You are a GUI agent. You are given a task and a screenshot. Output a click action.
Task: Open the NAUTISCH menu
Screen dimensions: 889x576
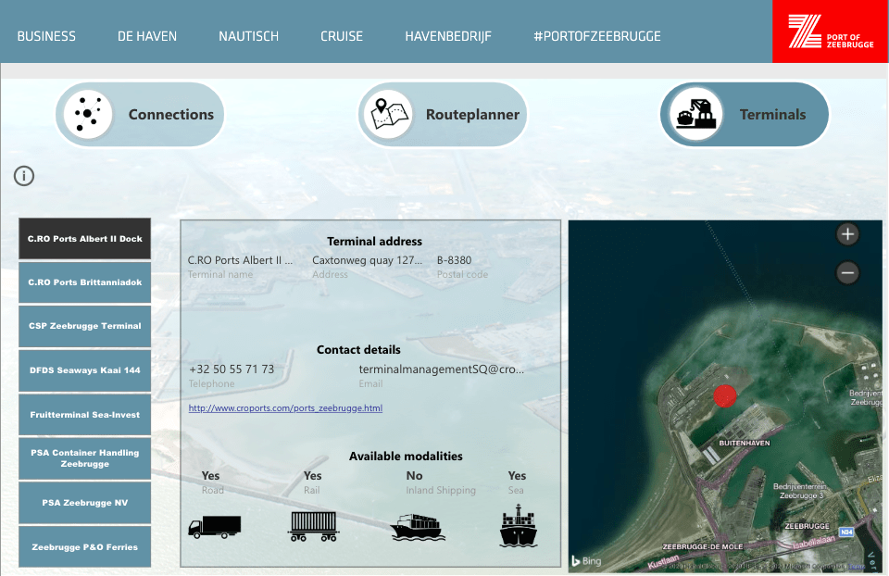pos(249,36)
